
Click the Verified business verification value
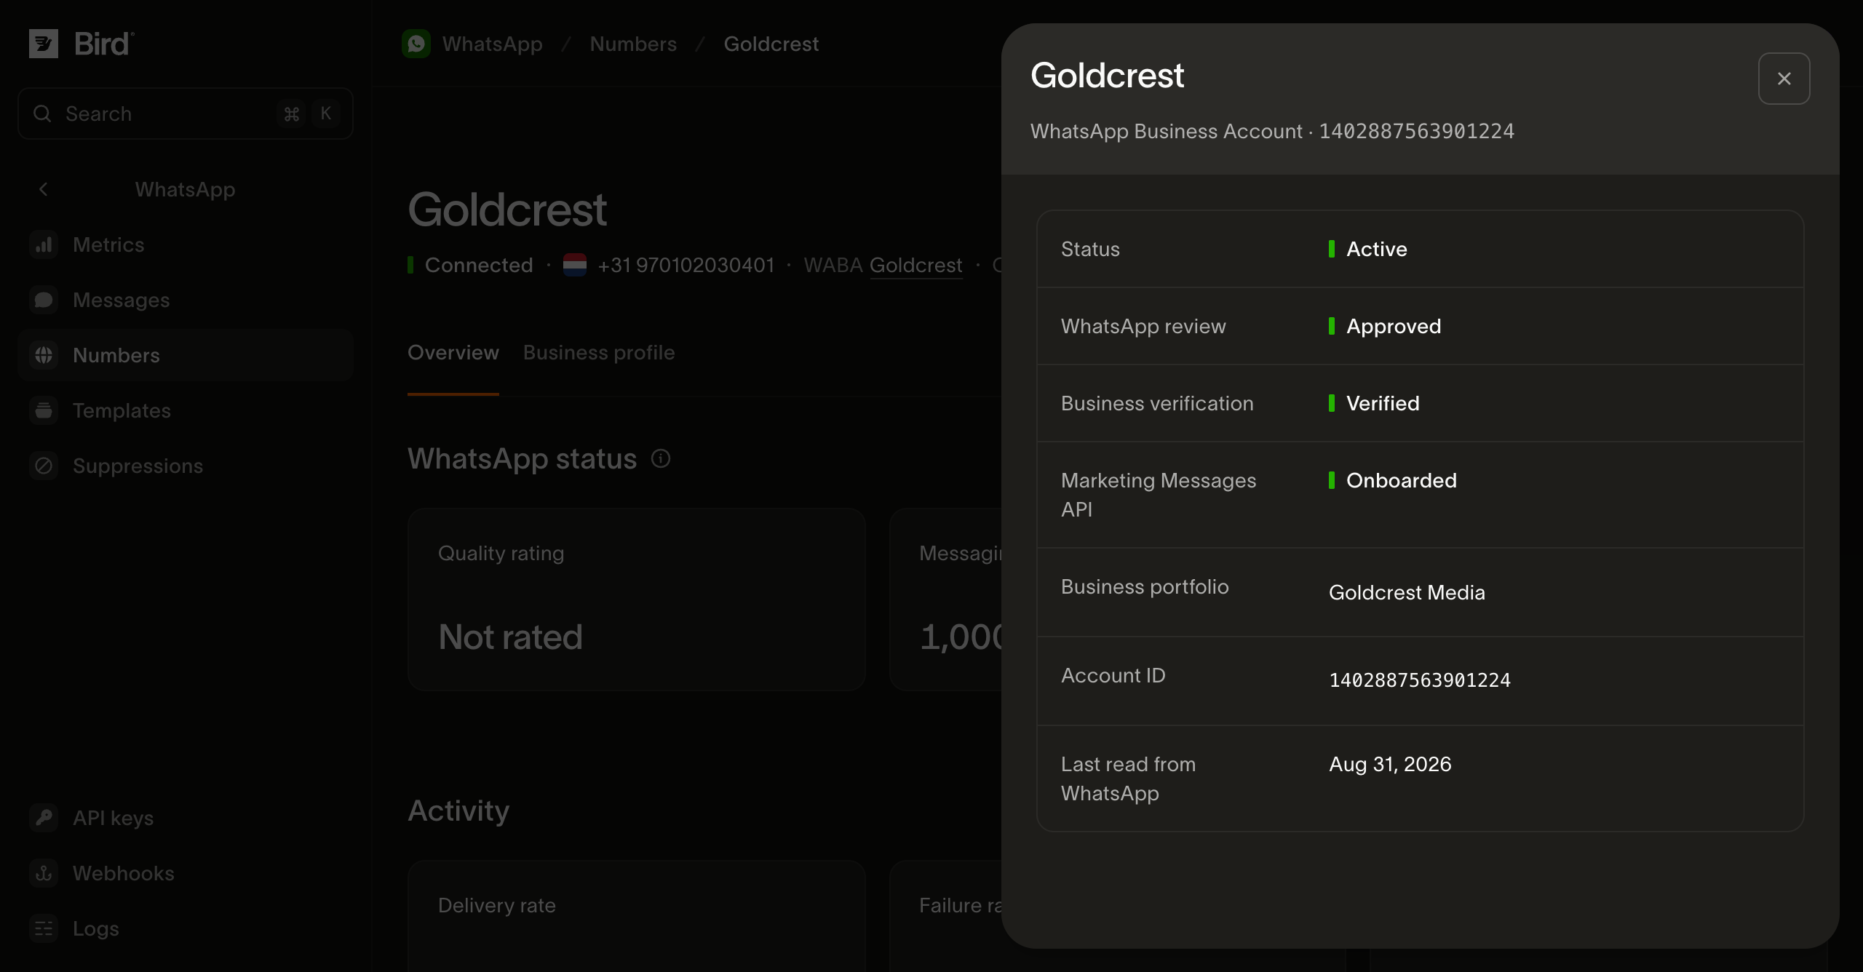click(1383, 403)
